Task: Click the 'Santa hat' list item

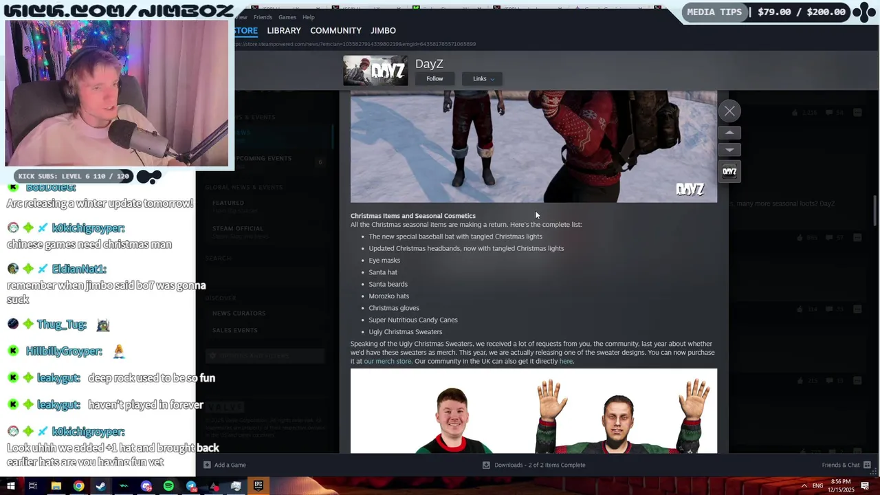Action: (x=383, y=272)
